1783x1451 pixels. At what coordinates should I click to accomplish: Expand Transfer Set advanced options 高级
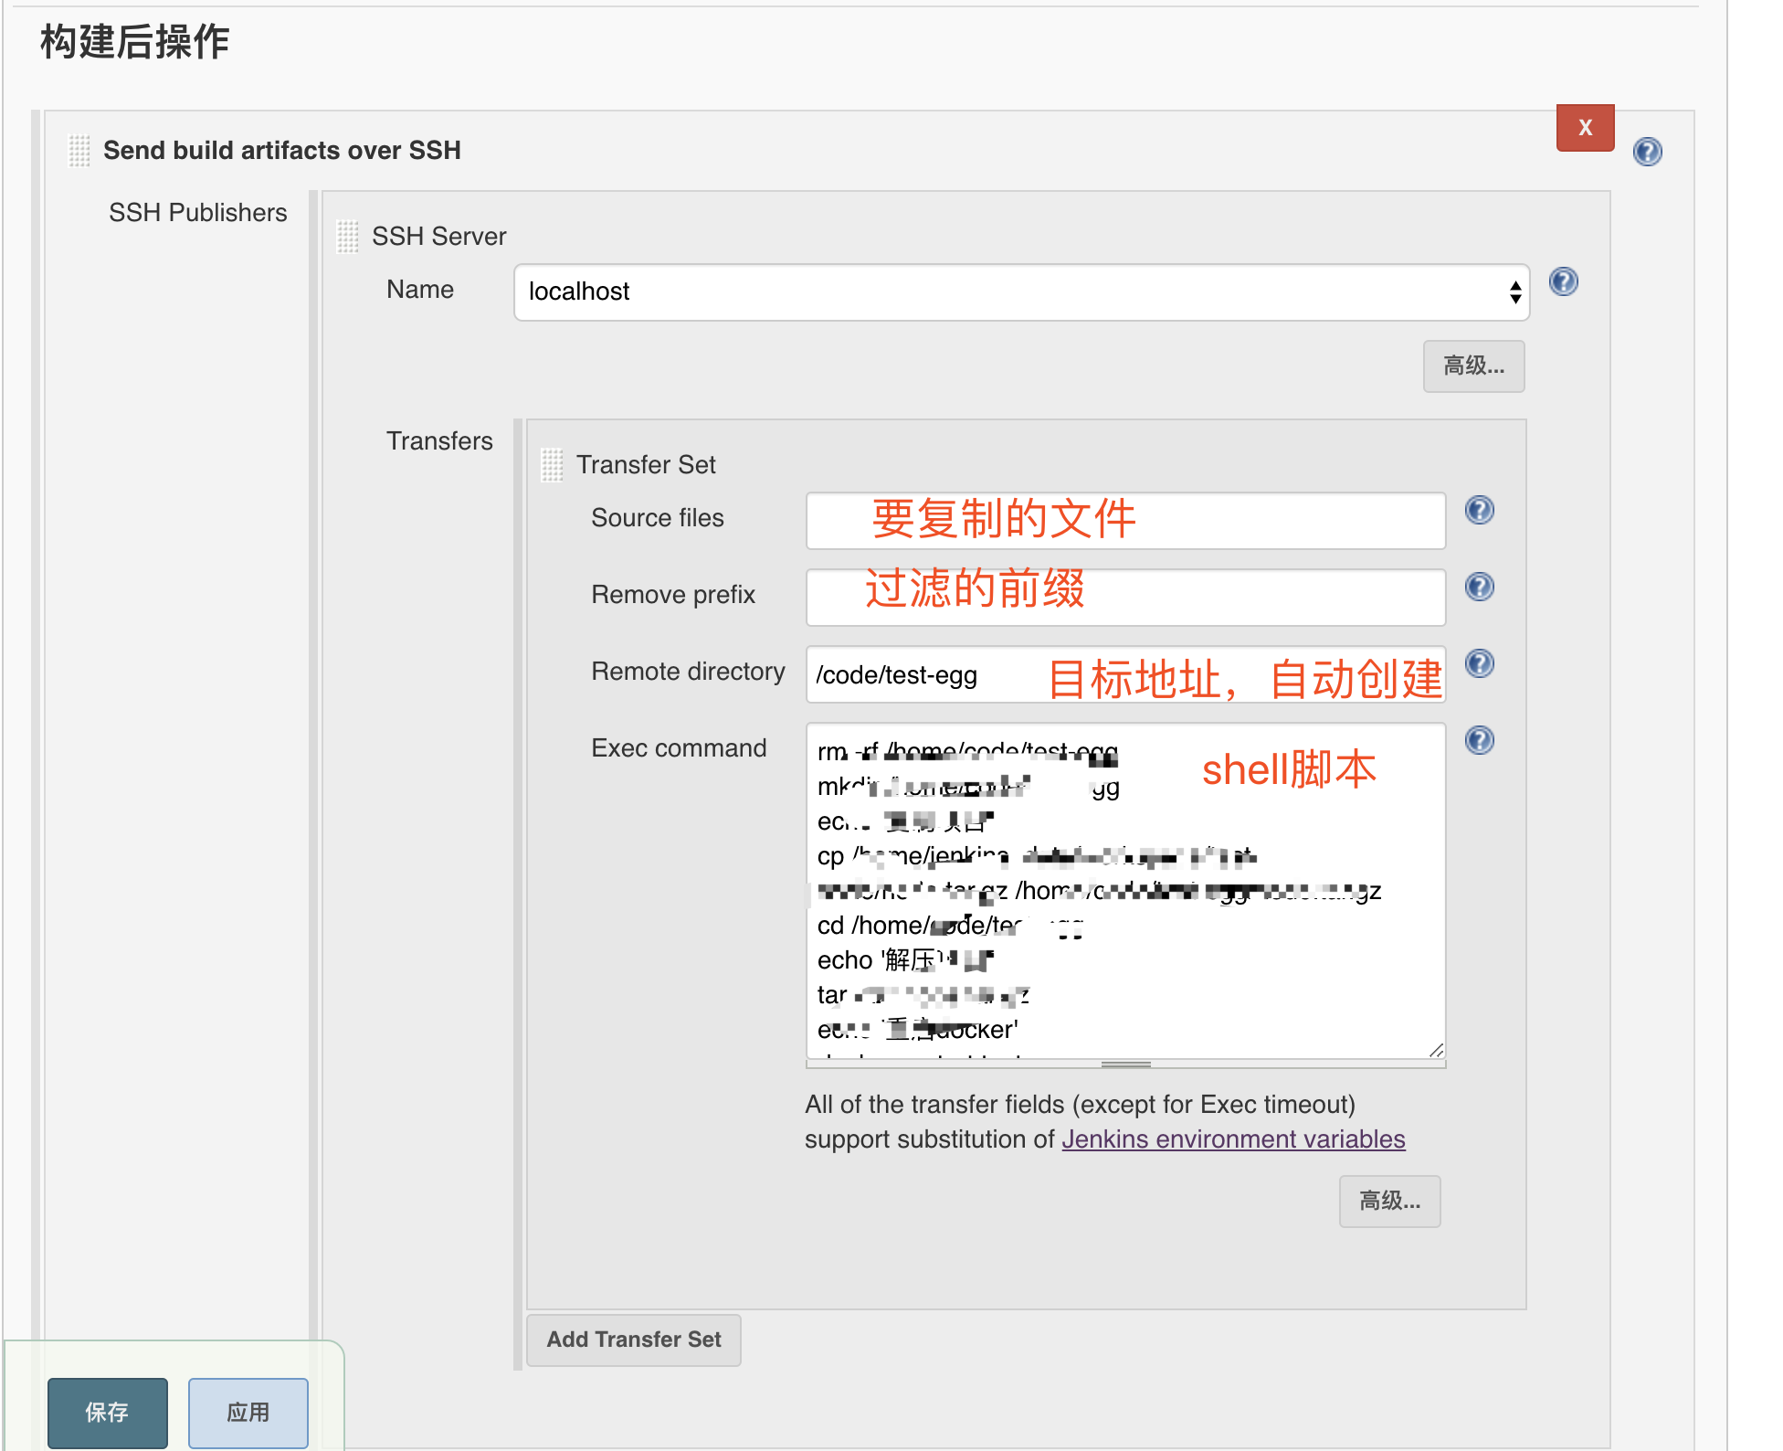[1388, 1202]
